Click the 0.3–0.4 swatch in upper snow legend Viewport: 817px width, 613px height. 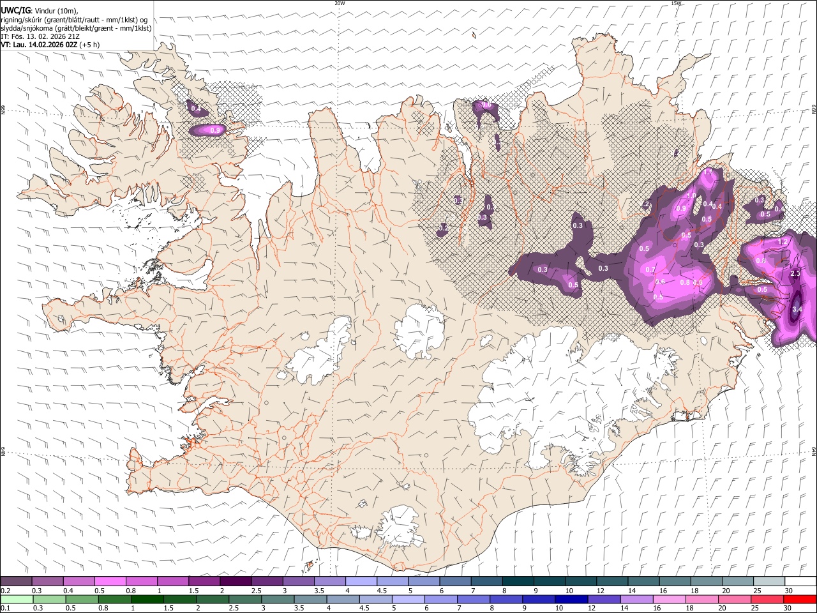48,581
